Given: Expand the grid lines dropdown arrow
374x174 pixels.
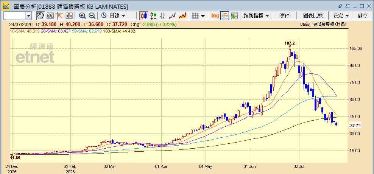Looking at the screenshot, I should pyautogui.click(x=203, y=16).
